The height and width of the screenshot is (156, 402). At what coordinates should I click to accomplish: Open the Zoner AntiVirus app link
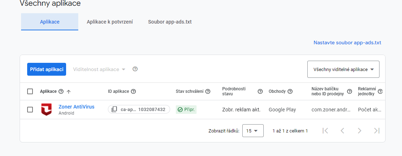pos(76,107)
